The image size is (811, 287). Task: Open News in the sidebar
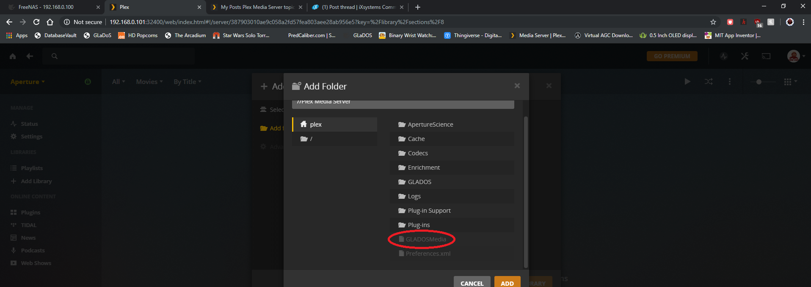click(23, 238)
